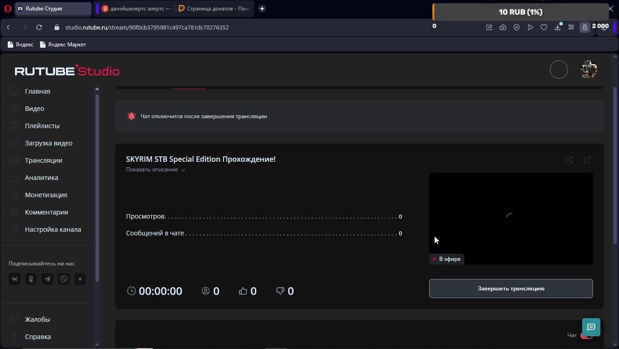Open Комментарии in sidebar
Viewport: 619px width, 349px height.
(x=46, y=212)
